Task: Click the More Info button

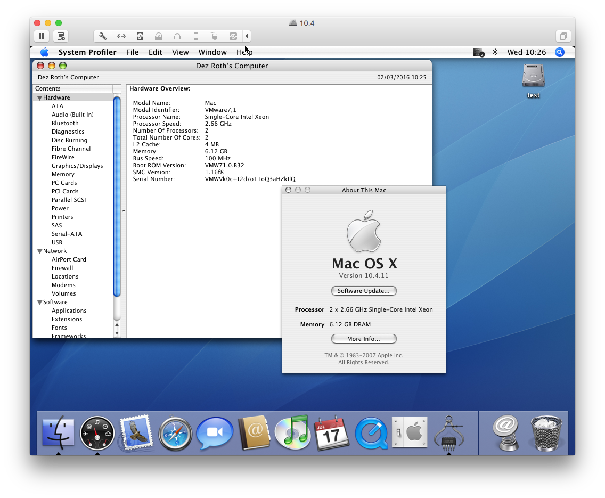Action: (x=364, y=339)
